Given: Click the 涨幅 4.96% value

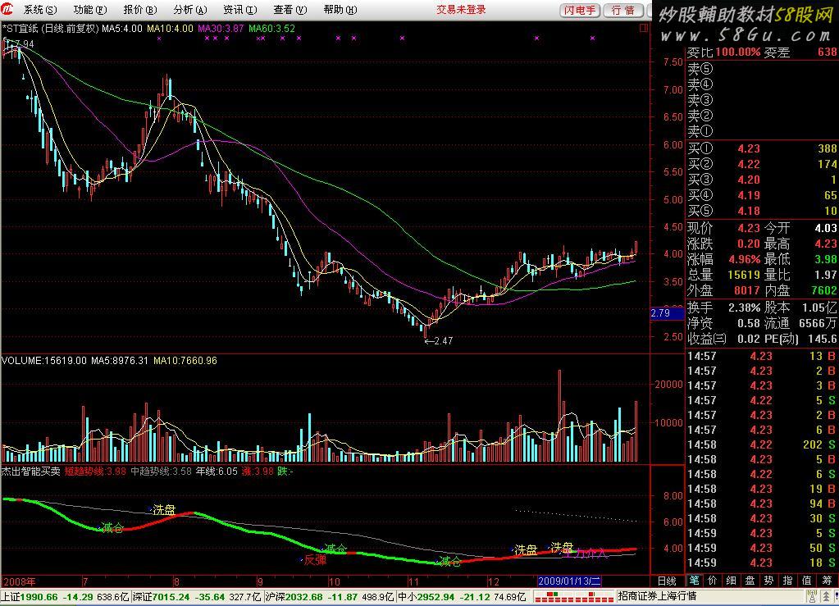Looking at the screenshot, I should [745, 259].
